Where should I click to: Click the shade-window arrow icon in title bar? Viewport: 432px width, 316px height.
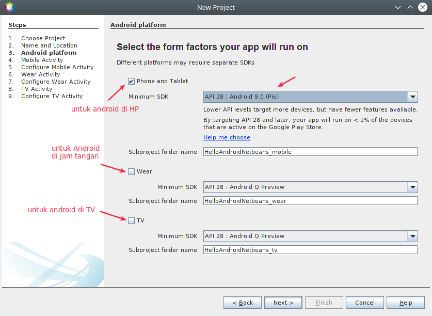point(411,7)
